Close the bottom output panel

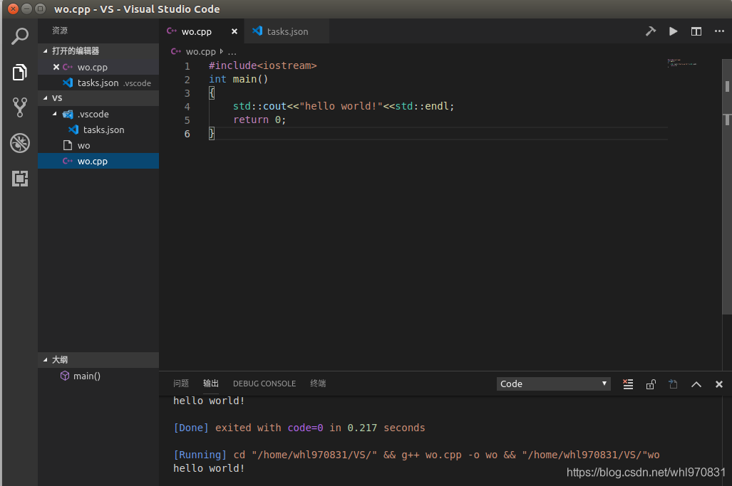click(x=719, y=384)
